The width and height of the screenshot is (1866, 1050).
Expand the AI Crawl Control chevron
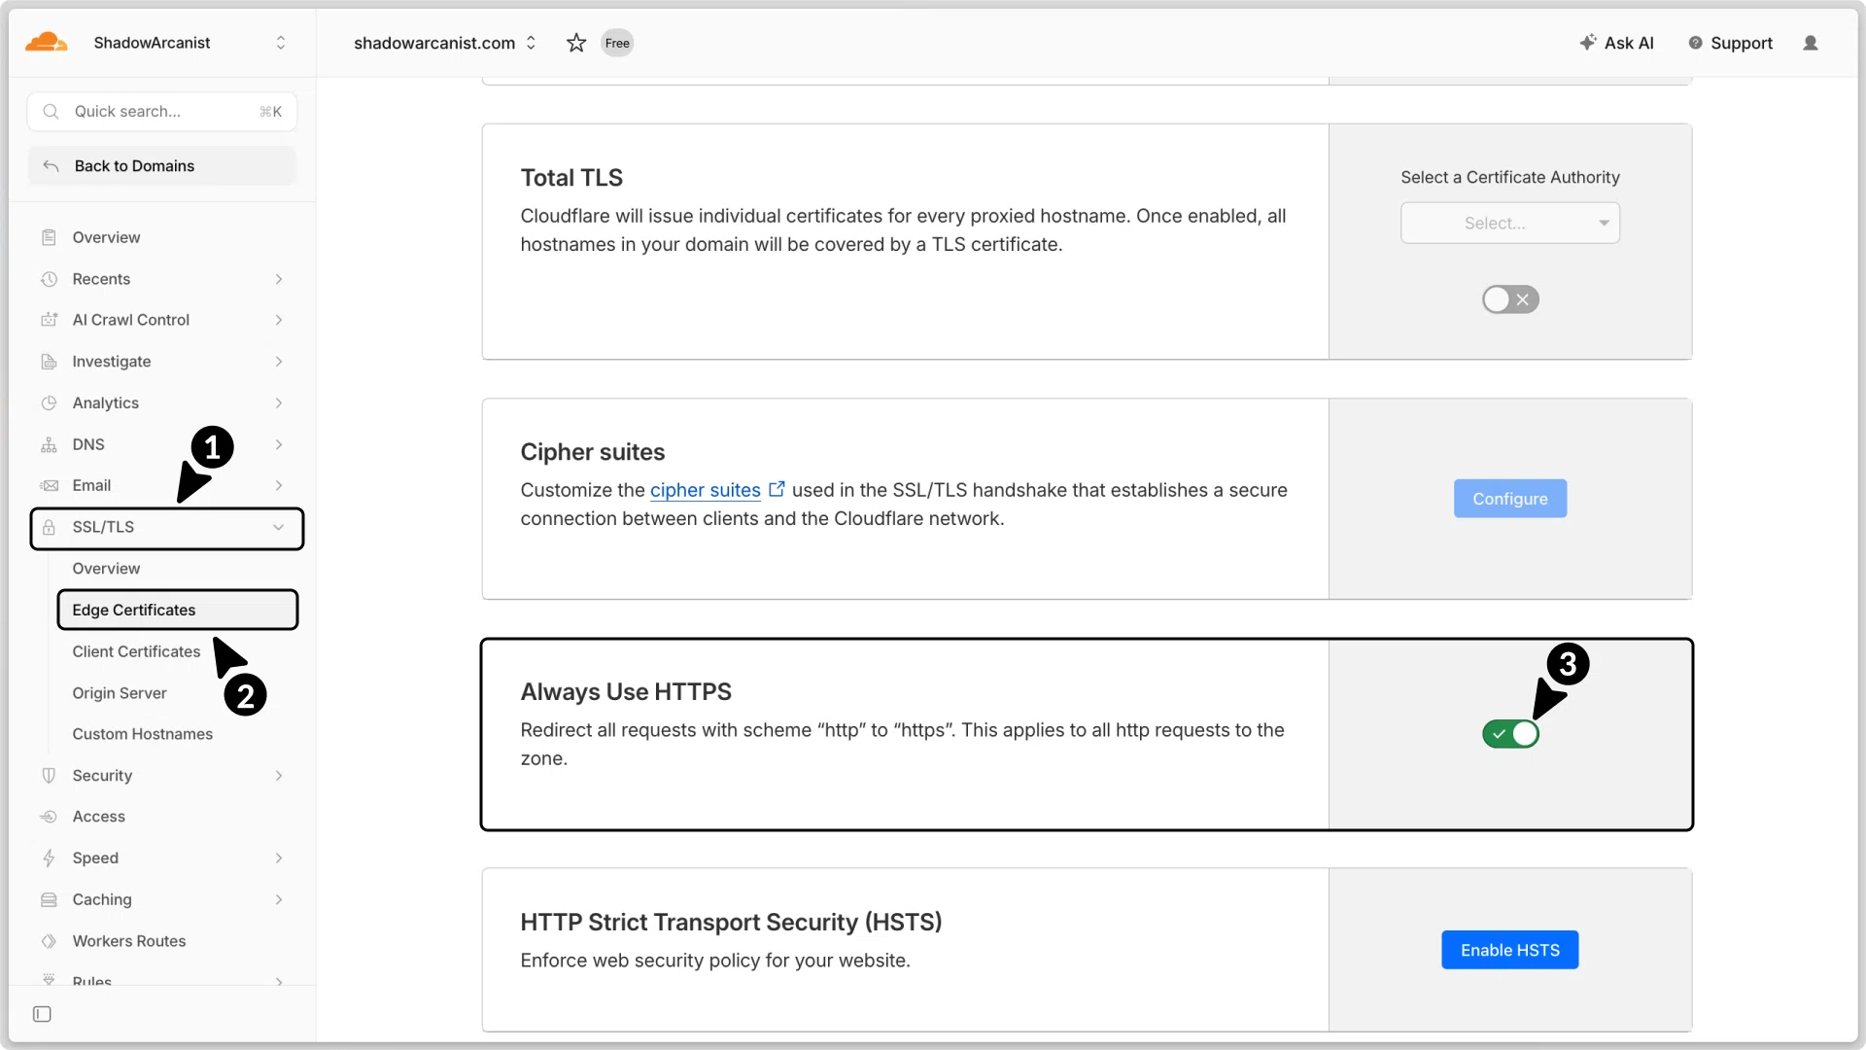279,320
